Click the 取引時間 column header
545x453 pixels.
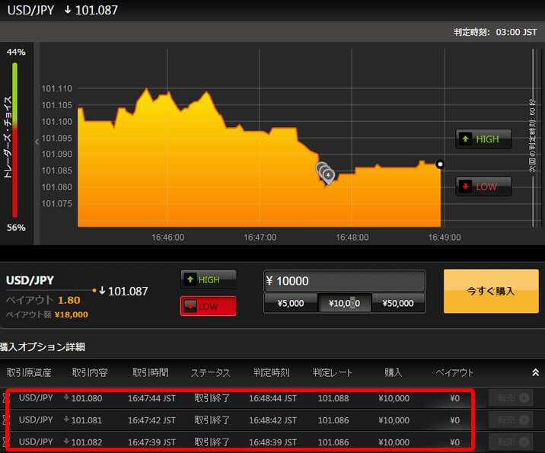coord(151,373)
